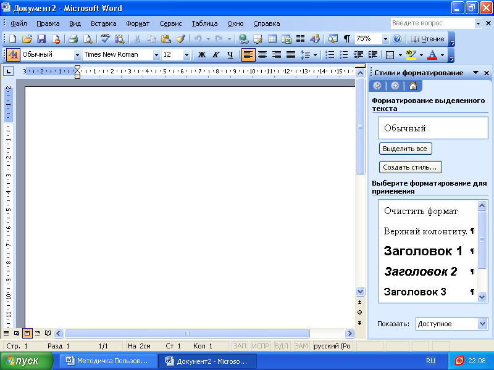Open the Формат menu

coord(138,23)
